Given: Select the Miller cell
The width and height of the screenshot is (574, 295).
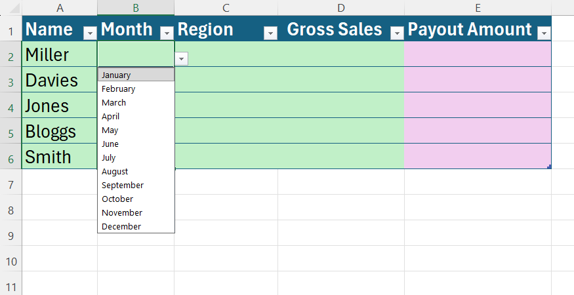Looking at the screenshot, I should (x=60, y=54).
